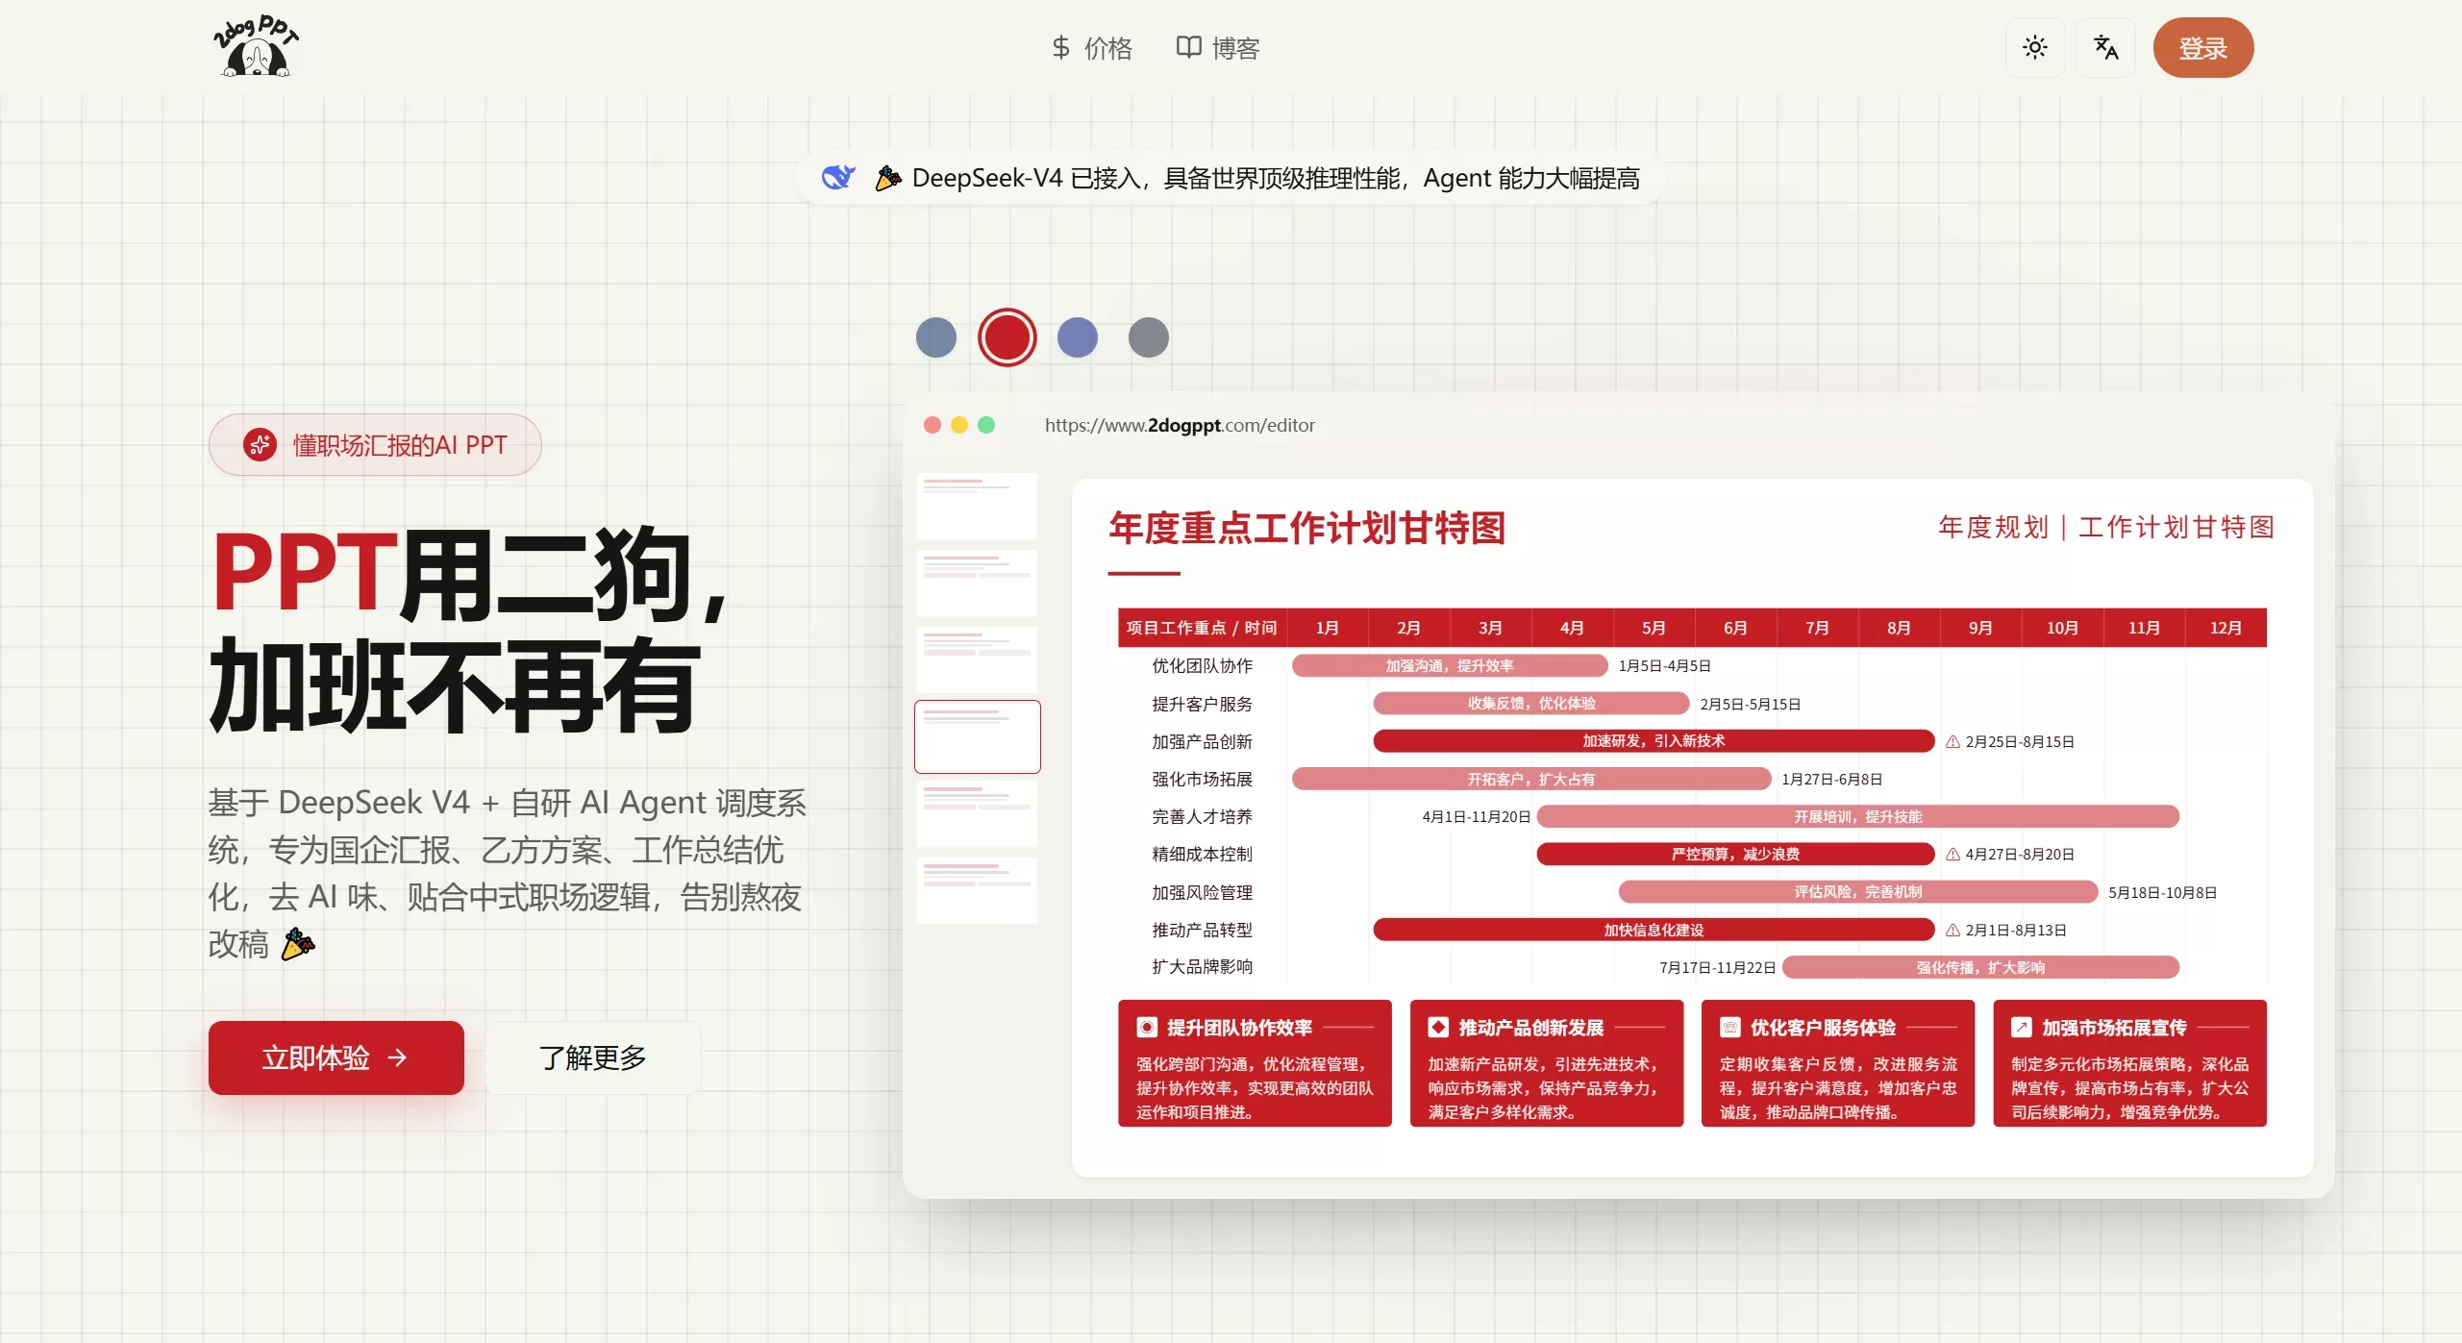Click the 优化客户服务体验 card icon
Screen dimensions: 2462x1343
tap(1730, 1028)
